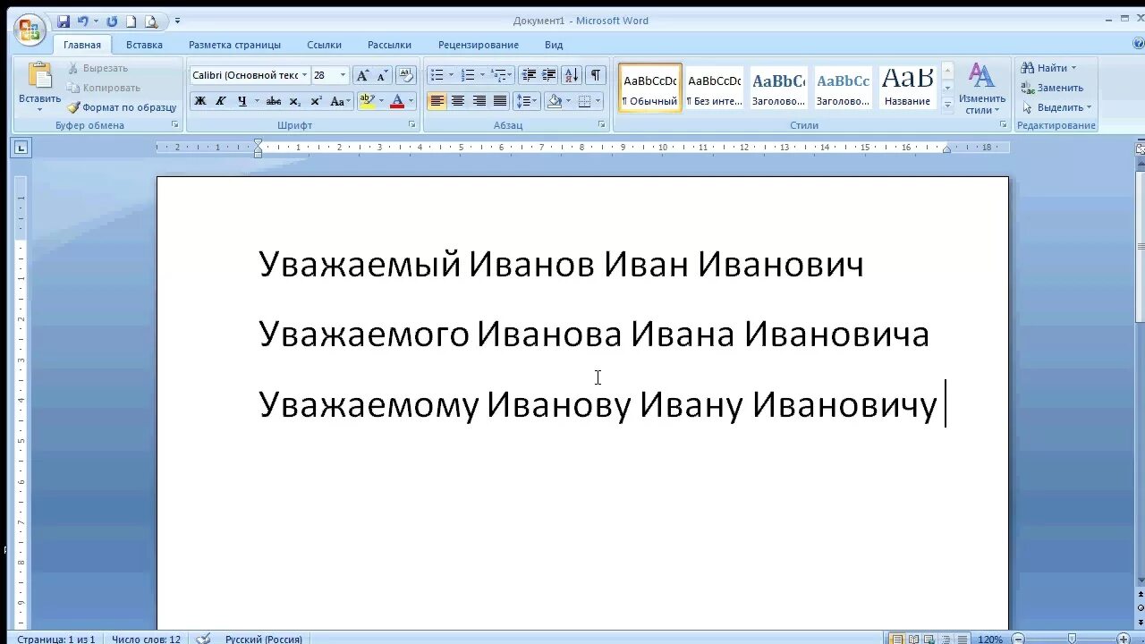Viewport: 1145px width, 644px height.
Task: Align text right
Action: tap(479, 101)
